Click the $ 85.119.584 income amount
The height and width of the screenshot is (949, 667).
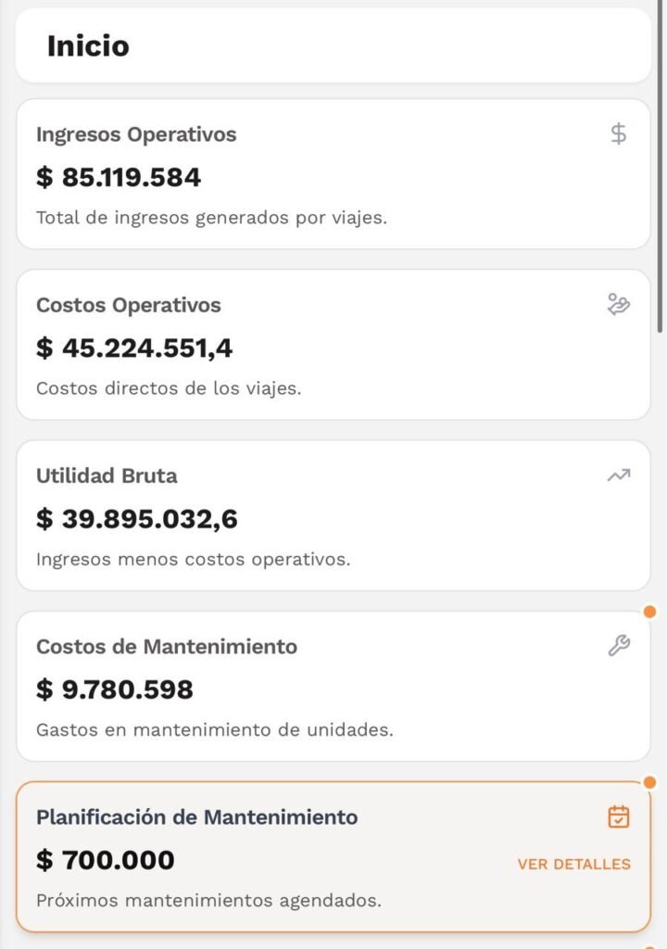click(x=119, y=177)
